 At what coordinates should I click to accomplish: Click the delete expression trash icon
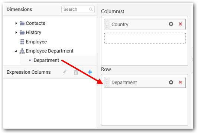click(x=76, y=72)
